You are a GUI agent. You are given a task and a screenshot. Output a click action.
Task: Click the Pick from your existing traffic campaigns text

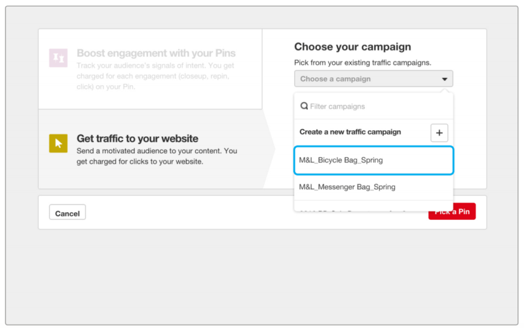[x=362, y=63]
